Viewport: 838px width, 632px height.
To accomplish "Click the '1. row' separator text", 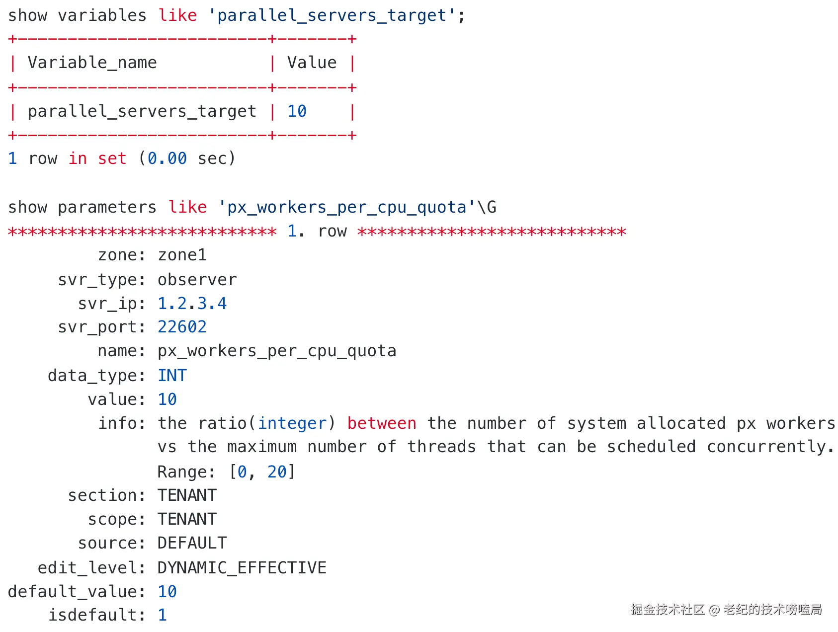I will click(317, 231).
